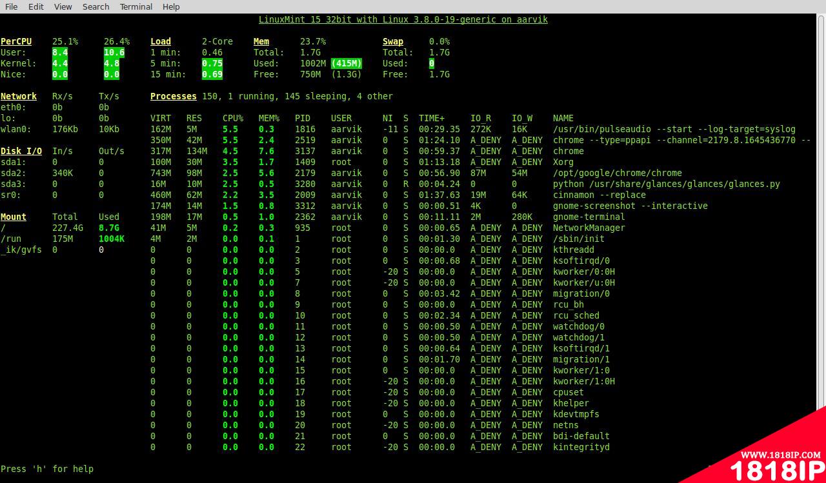The image size is (826, 483).
Task: Click the eth0 network interface row
Action: 55,107
